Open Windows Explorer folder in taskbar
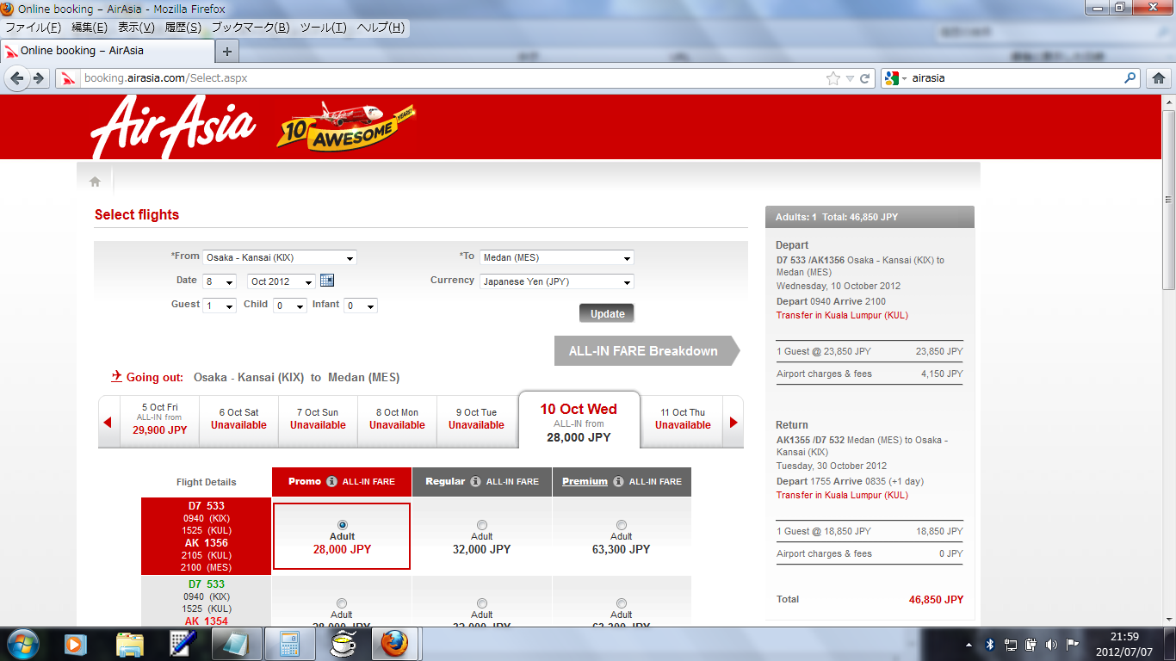Image resolution: width=1176 pixels, height=661 pixels. (x=130, y=644)
